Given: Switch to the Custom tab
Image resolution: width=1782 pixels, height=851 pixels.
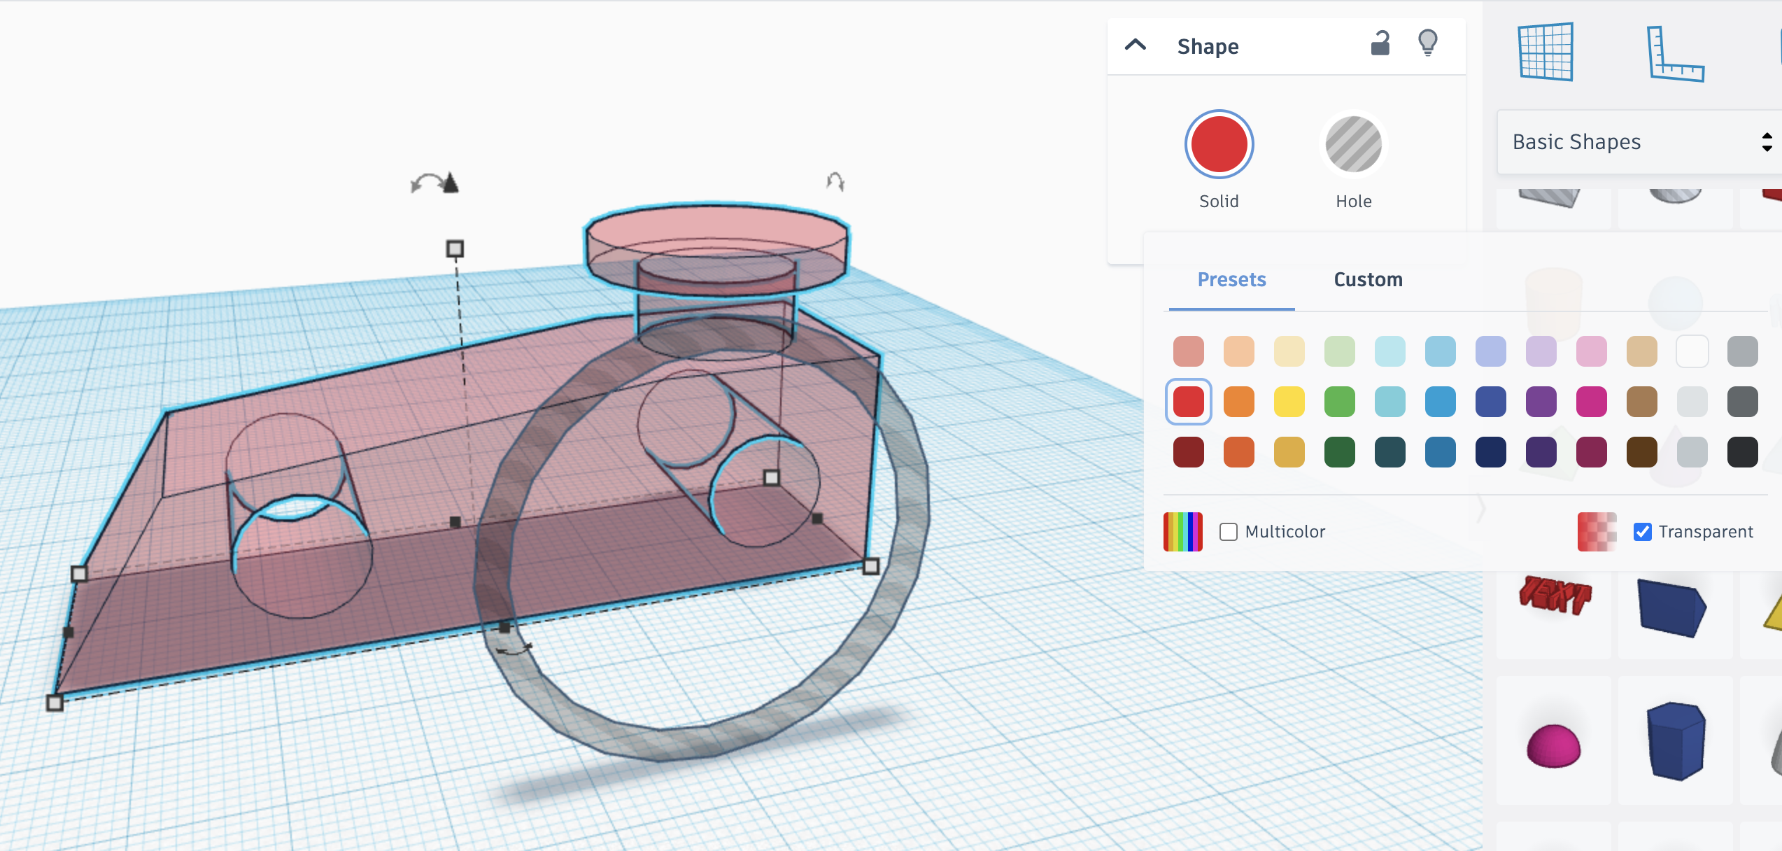Looking at the screenshot, I should click(1367, 280).
